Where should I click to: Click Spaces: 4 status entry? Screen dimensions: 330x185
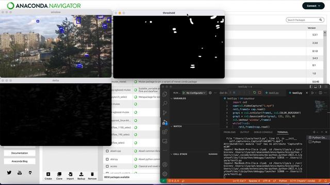click(254, 181)
